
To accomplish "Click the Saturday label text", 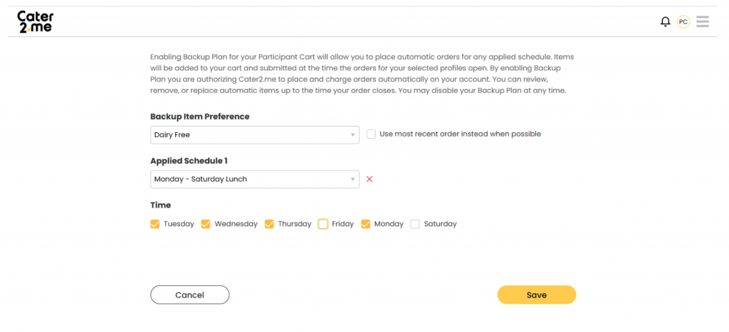I will point(440,224).
